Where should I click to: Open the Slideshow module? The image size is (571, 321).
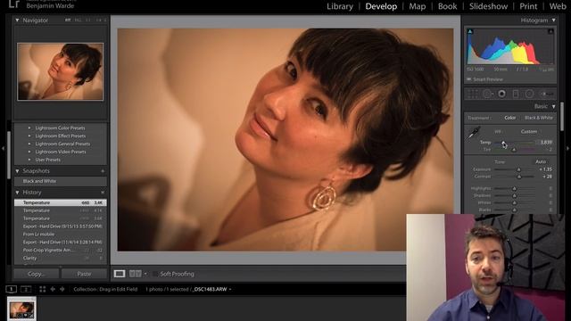[x=488, y=6]
